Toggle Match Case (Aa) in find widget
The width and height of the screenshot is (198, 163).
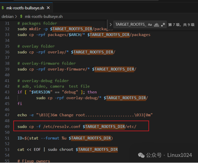[x=150, y=25]
